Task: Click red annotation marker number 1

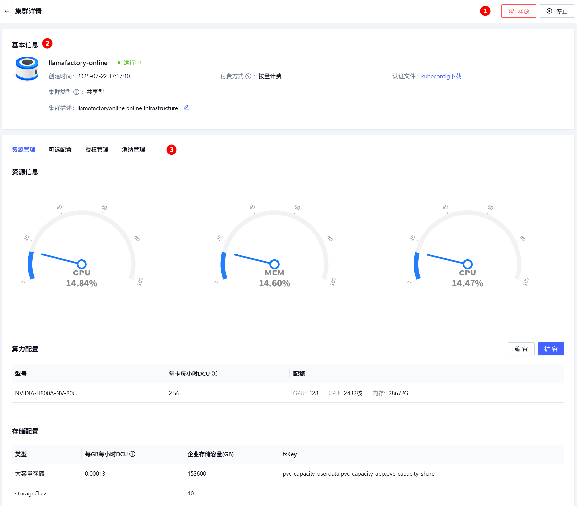Action: click(485, 11)
